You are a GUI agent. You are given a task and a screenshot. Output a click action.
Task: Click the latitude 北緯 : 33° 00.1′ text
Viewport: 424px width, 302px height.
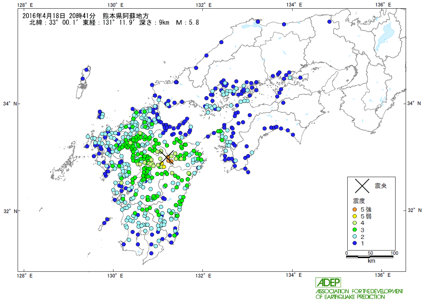[54, 23]
